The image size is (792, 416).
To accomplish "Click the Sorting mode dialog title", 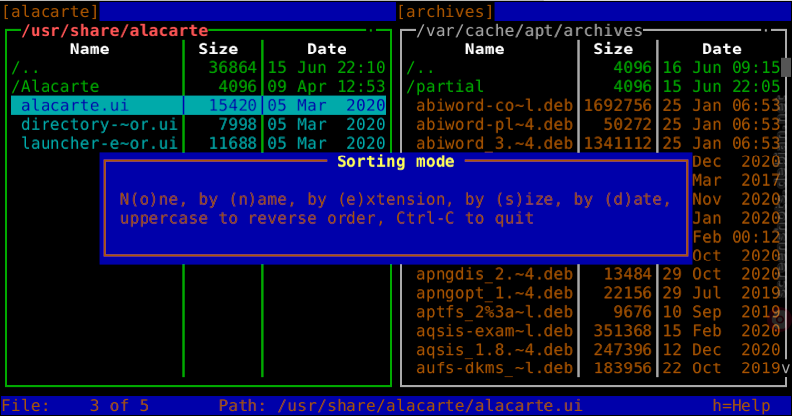I will tap(395, 161).
